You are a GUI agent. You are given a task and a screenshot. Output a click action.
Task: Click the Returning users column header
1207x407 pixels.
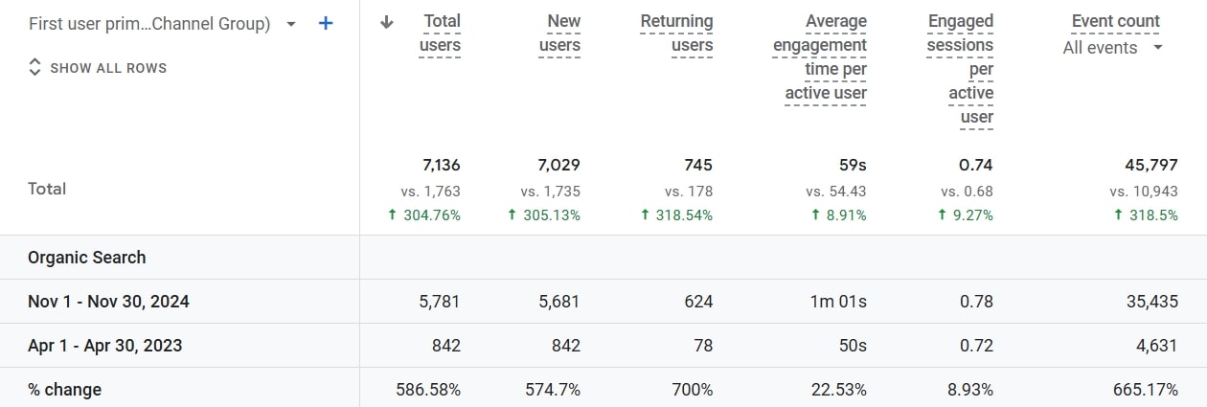point(677,34)
